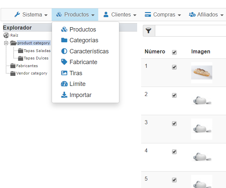Toggle the select-all checkbox in table header
226x188 pixels.
(174, 52)
